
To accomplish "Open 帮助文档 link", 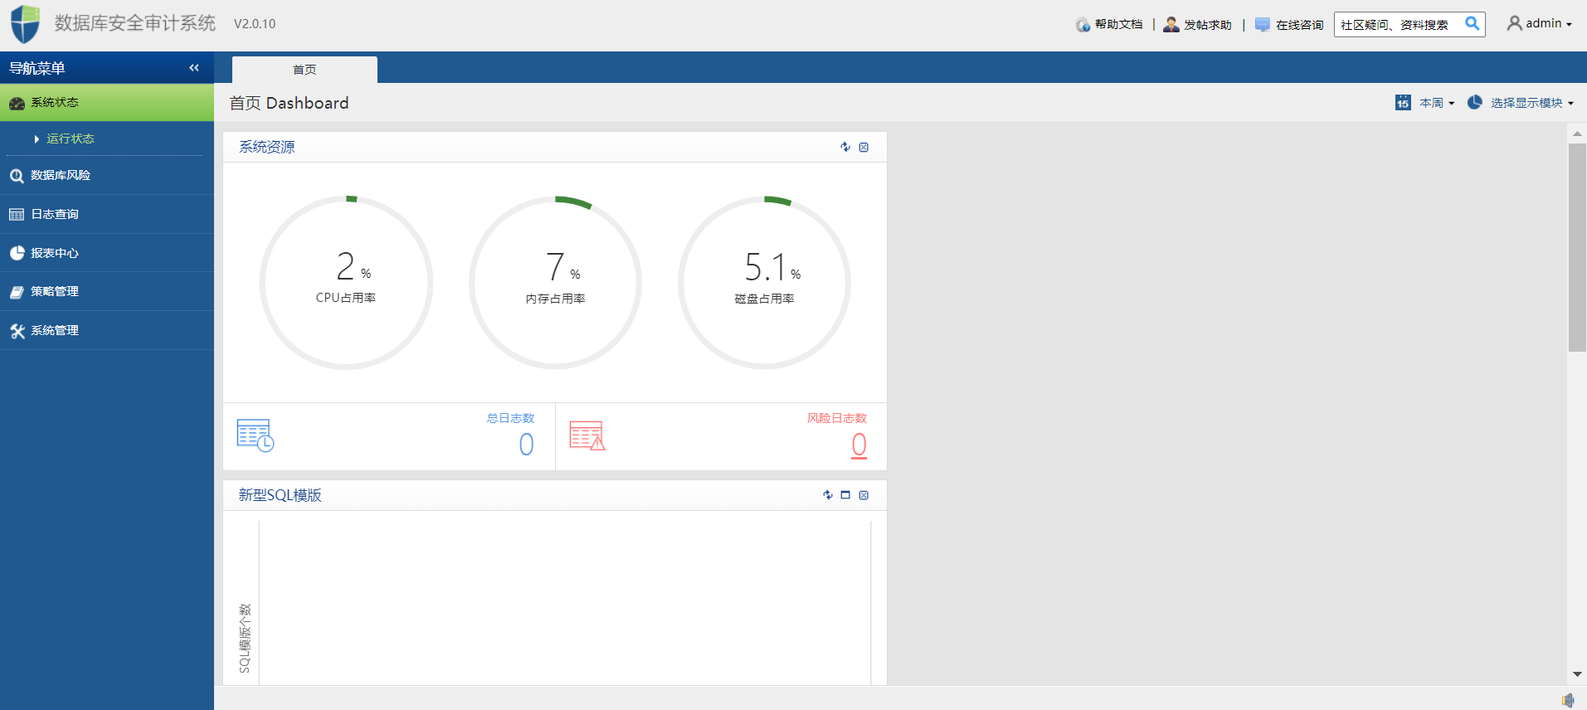I will click(1118, 24).
